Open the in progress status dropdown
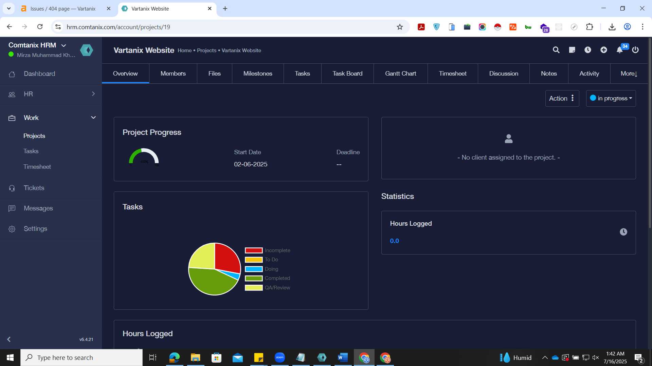This screenshot has height=366, width=652. tap(611, 98)
